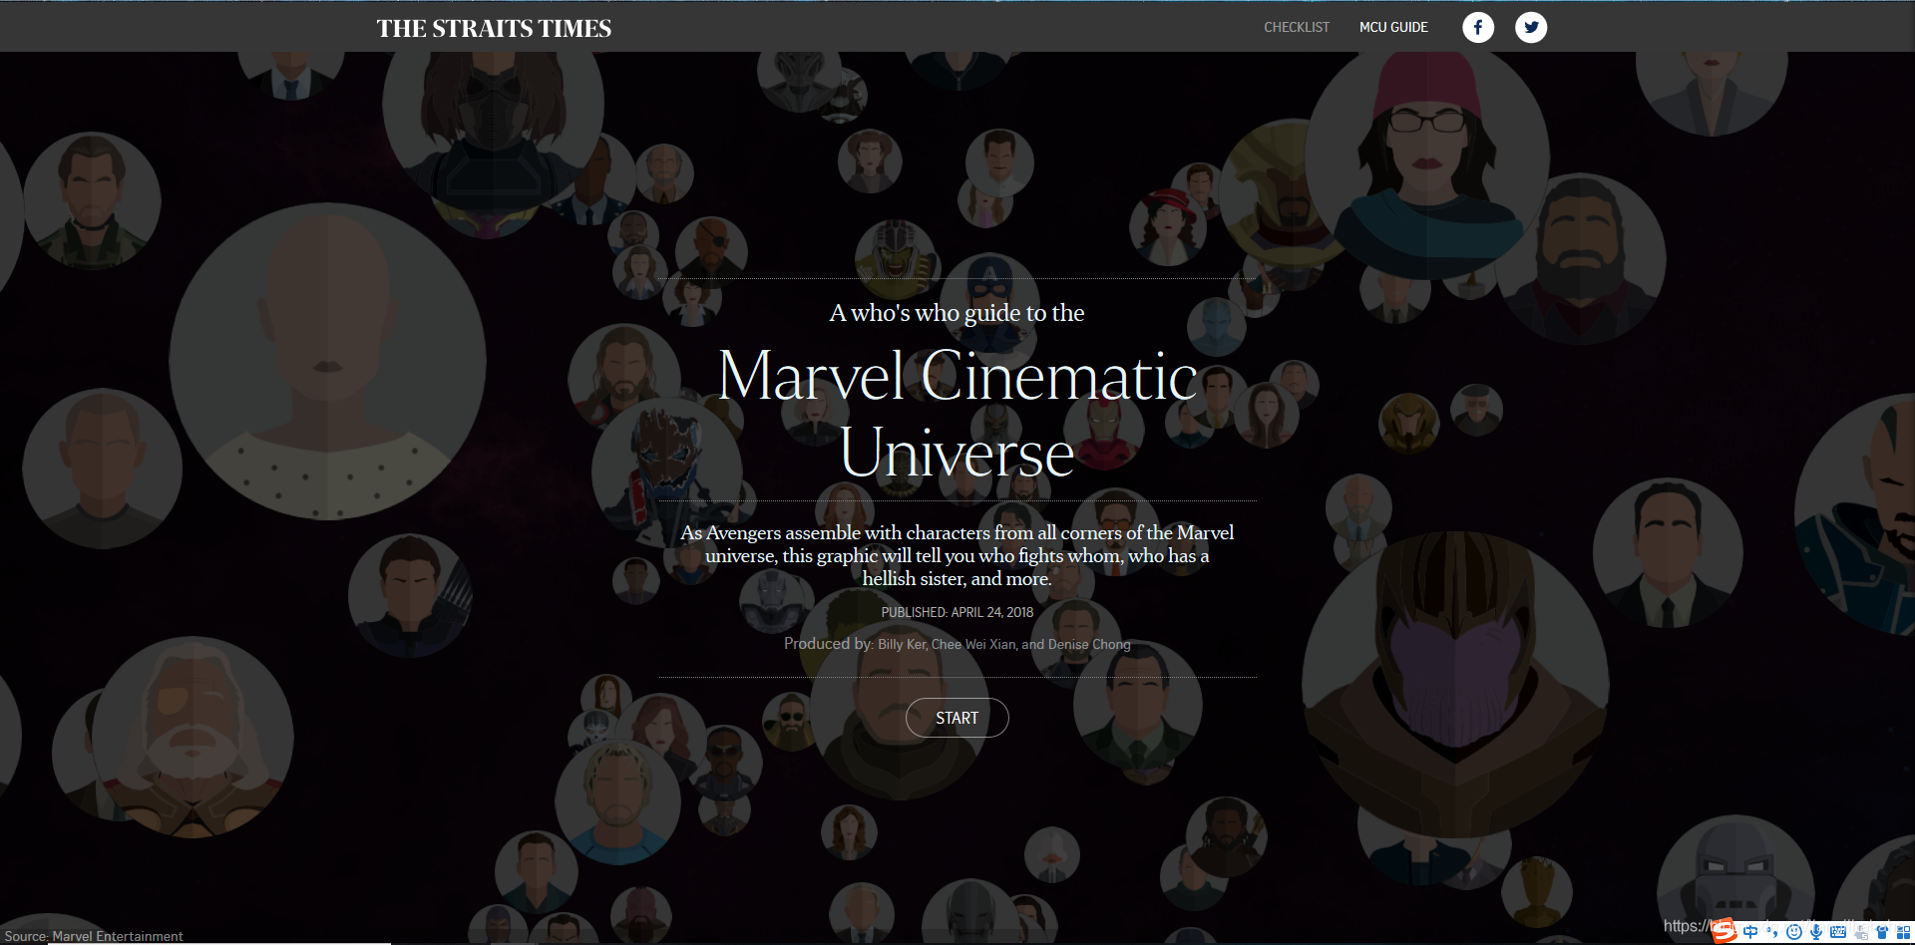This screenshot has height=945, width=1915.
Task: Select the Groot portrait bubble left of title
Action: (666, 471)
